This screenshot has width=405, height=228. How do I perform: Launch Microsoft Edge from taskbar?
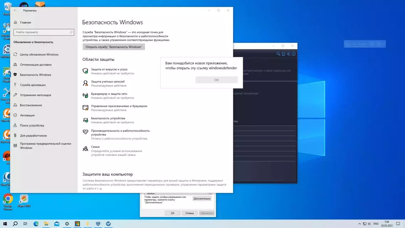36,224
